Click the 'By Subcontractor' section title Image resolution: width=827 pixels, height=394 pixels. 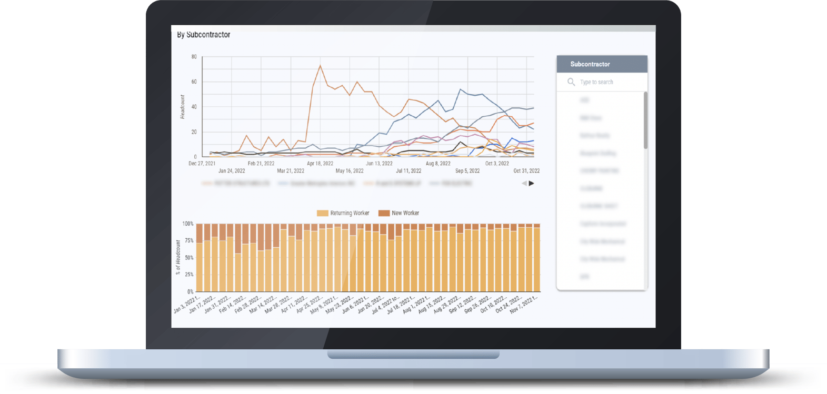pyautogui.click(x=203, y=35)
